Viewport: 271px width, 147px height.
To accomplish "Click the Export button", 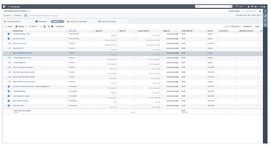I will [258, 27].
